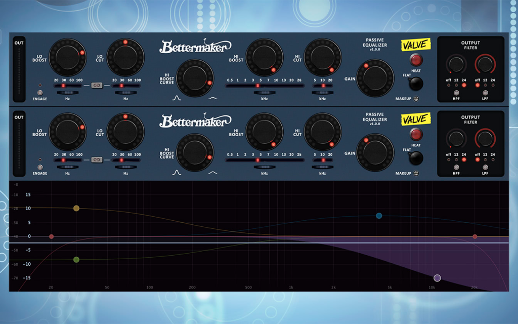Toggle the top unit ENGAGE button

pyautogui.click(x=39, y=93)
